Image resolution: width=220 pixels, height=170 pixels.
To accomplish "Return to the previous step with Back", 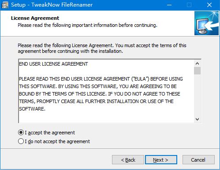I will coord(128,160).
